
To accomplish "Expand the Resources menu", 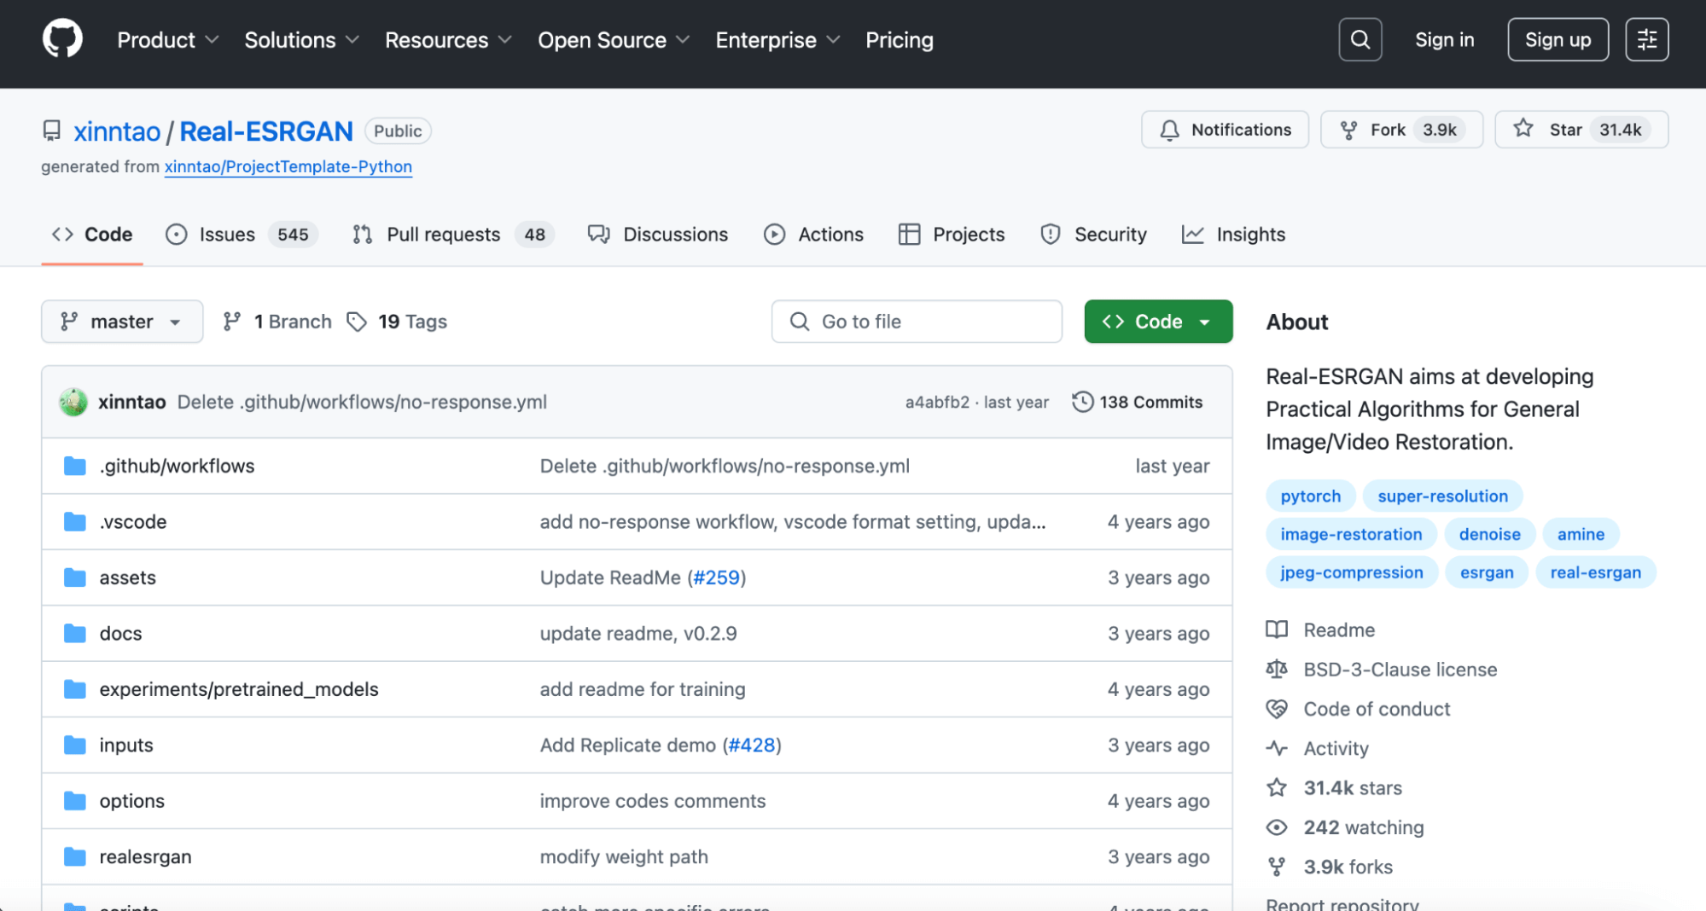I will tap(448, 40).
